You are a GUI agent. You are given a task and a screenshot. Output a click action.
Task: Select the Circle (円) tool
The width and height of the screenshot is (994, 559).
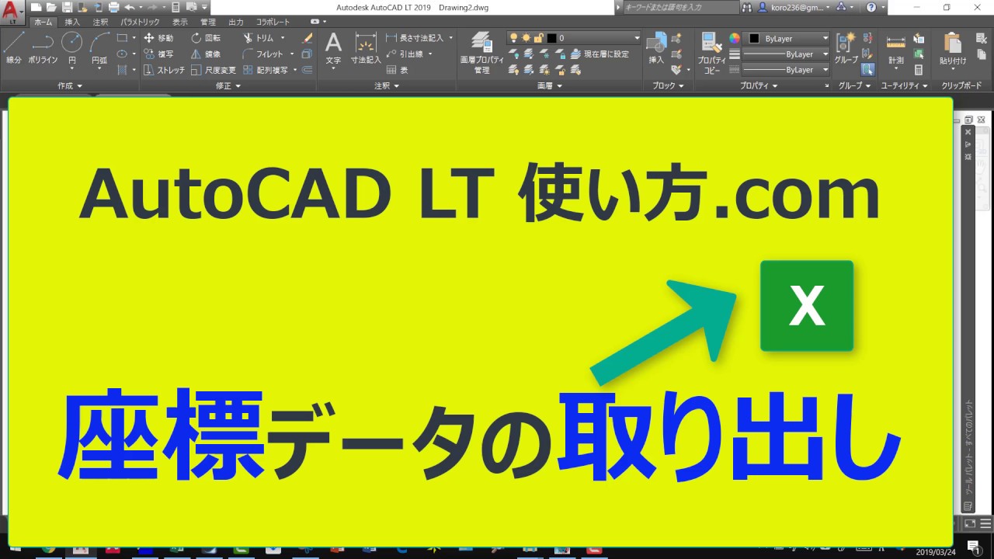72,48
